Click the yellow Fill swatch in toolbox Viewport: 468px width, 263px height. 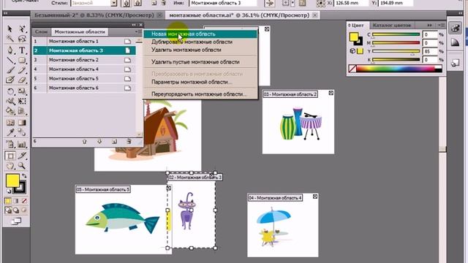[12, 180]
